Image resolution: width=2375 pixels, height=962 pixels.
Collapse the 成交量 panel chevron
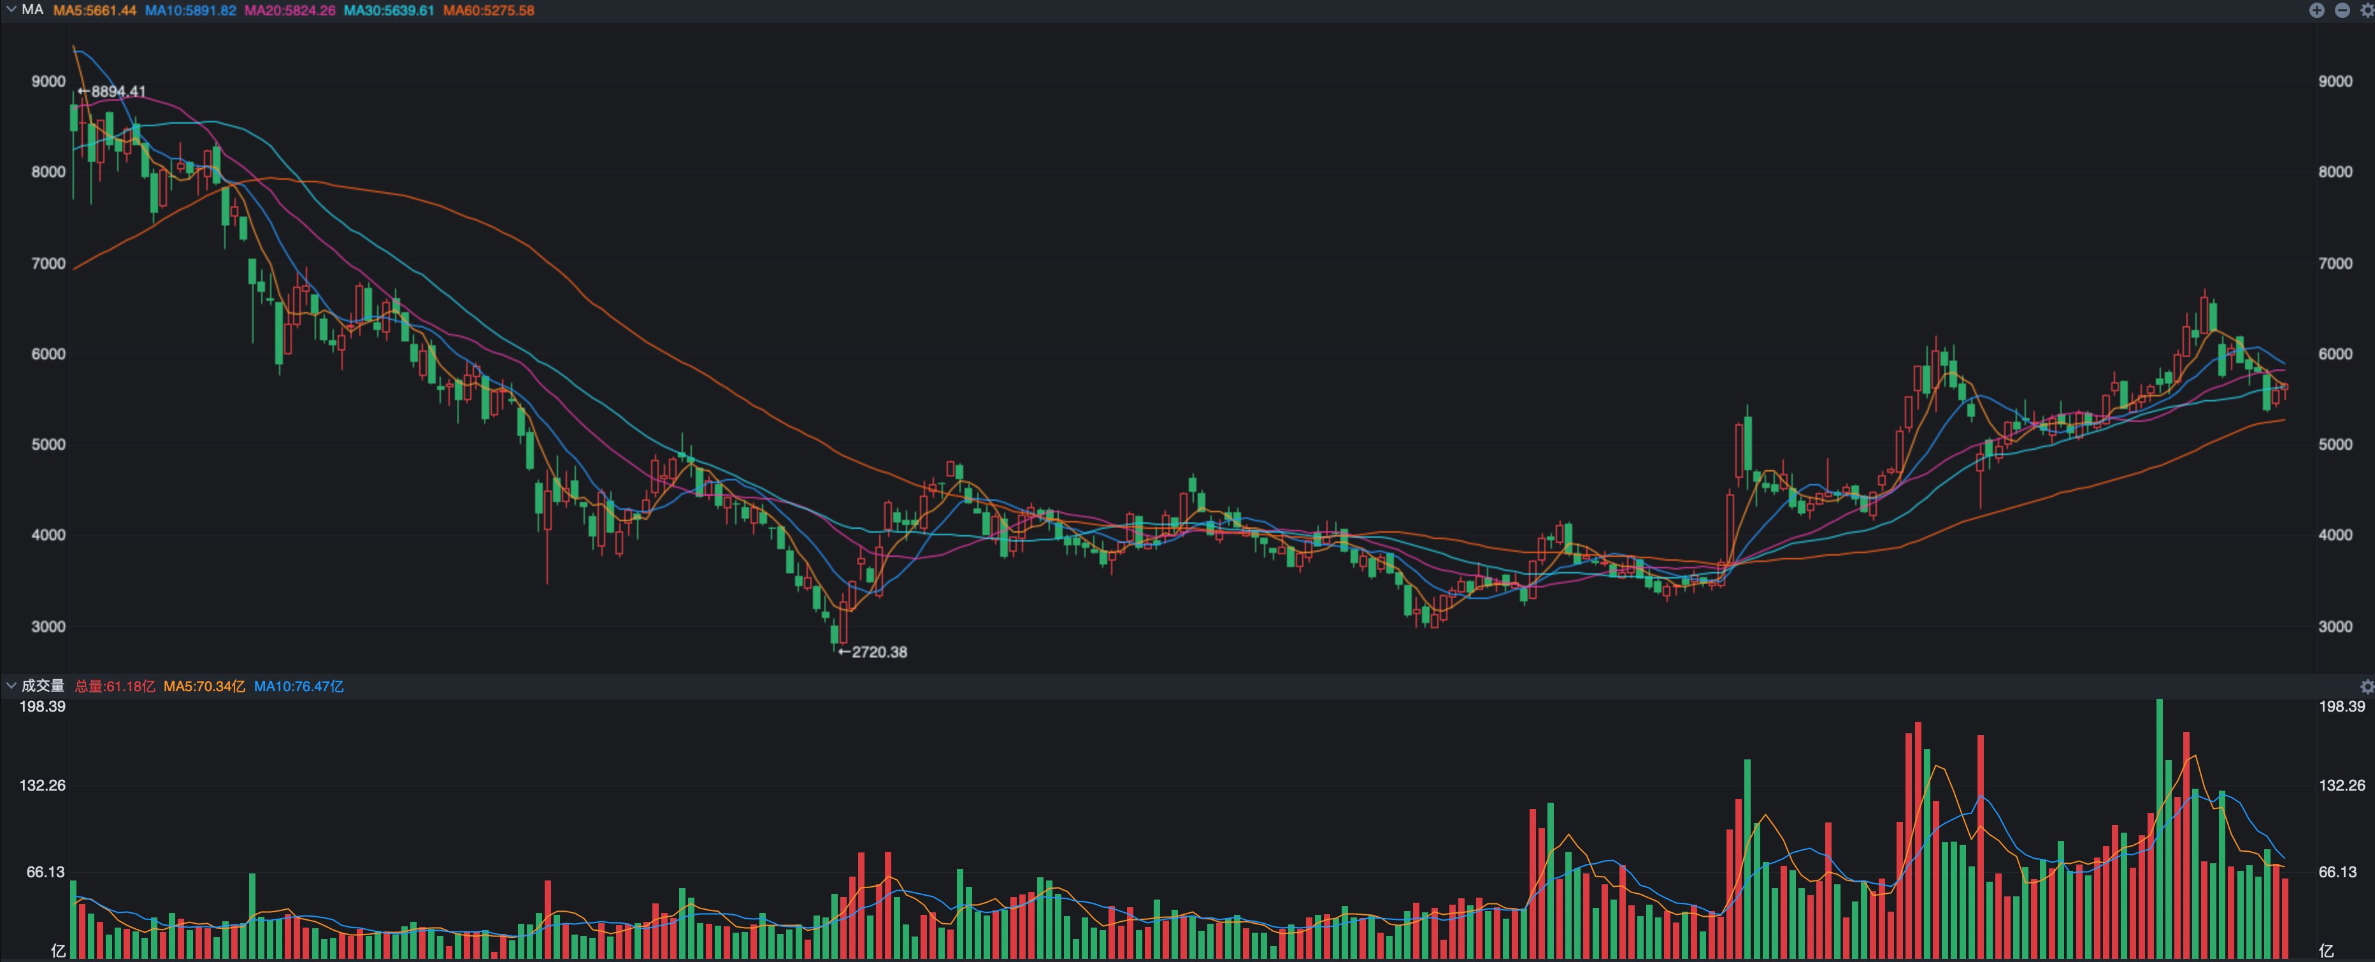(x=11, y=686)
